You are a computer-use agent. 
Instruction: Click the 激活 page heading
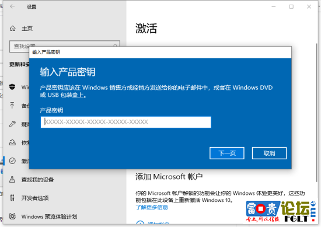coord(146,28)
